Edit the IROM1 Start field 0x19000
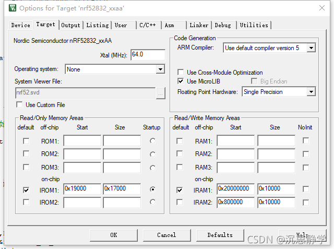 82,189
